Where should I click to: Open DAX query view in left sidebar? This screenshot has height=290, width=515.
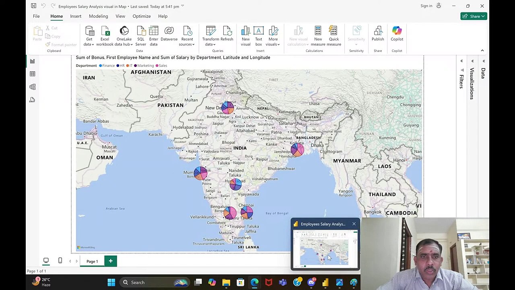[x=32, y=100]
